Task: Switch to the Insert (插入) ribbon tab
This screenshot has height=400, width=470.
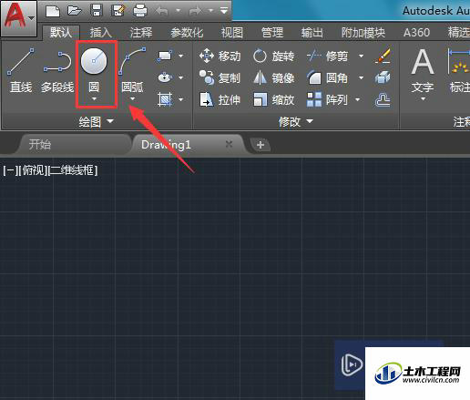Action: point(100,32)
